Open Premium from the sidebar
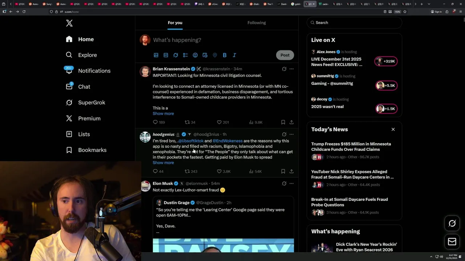 [x=83, y=119]
